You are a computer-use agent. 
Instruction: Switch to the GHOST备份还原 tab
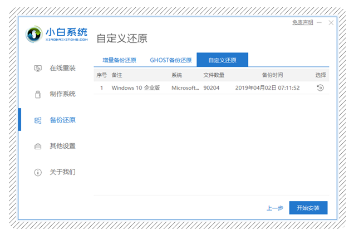pos(170,60)
